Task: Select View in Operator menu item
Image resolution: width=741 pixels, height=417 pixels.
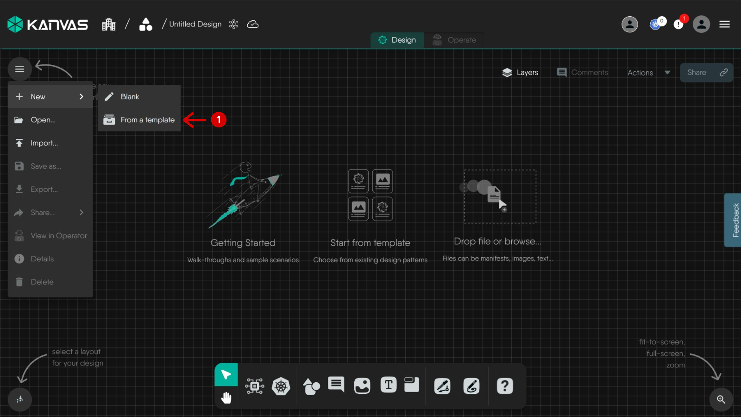Action: click(50, 235)
